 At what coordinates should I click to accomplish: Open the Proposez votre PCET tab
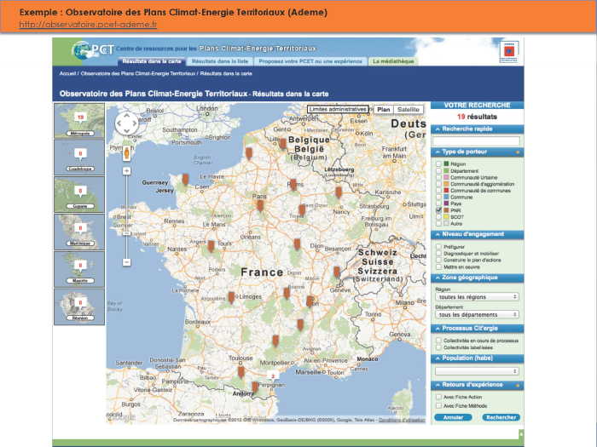coord(310,61)
